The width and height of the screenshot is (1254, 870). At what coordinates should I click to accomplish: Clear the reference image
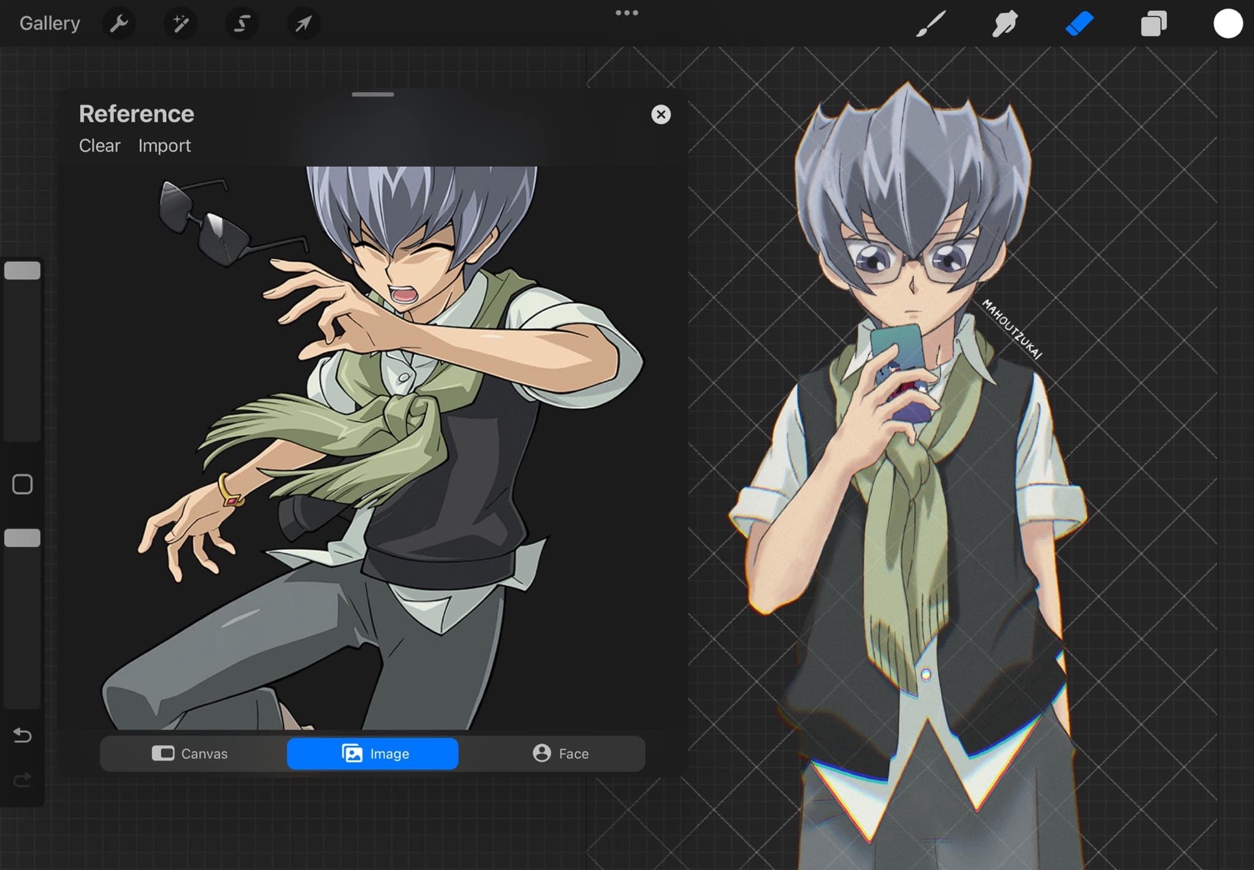tap(99, 145)
